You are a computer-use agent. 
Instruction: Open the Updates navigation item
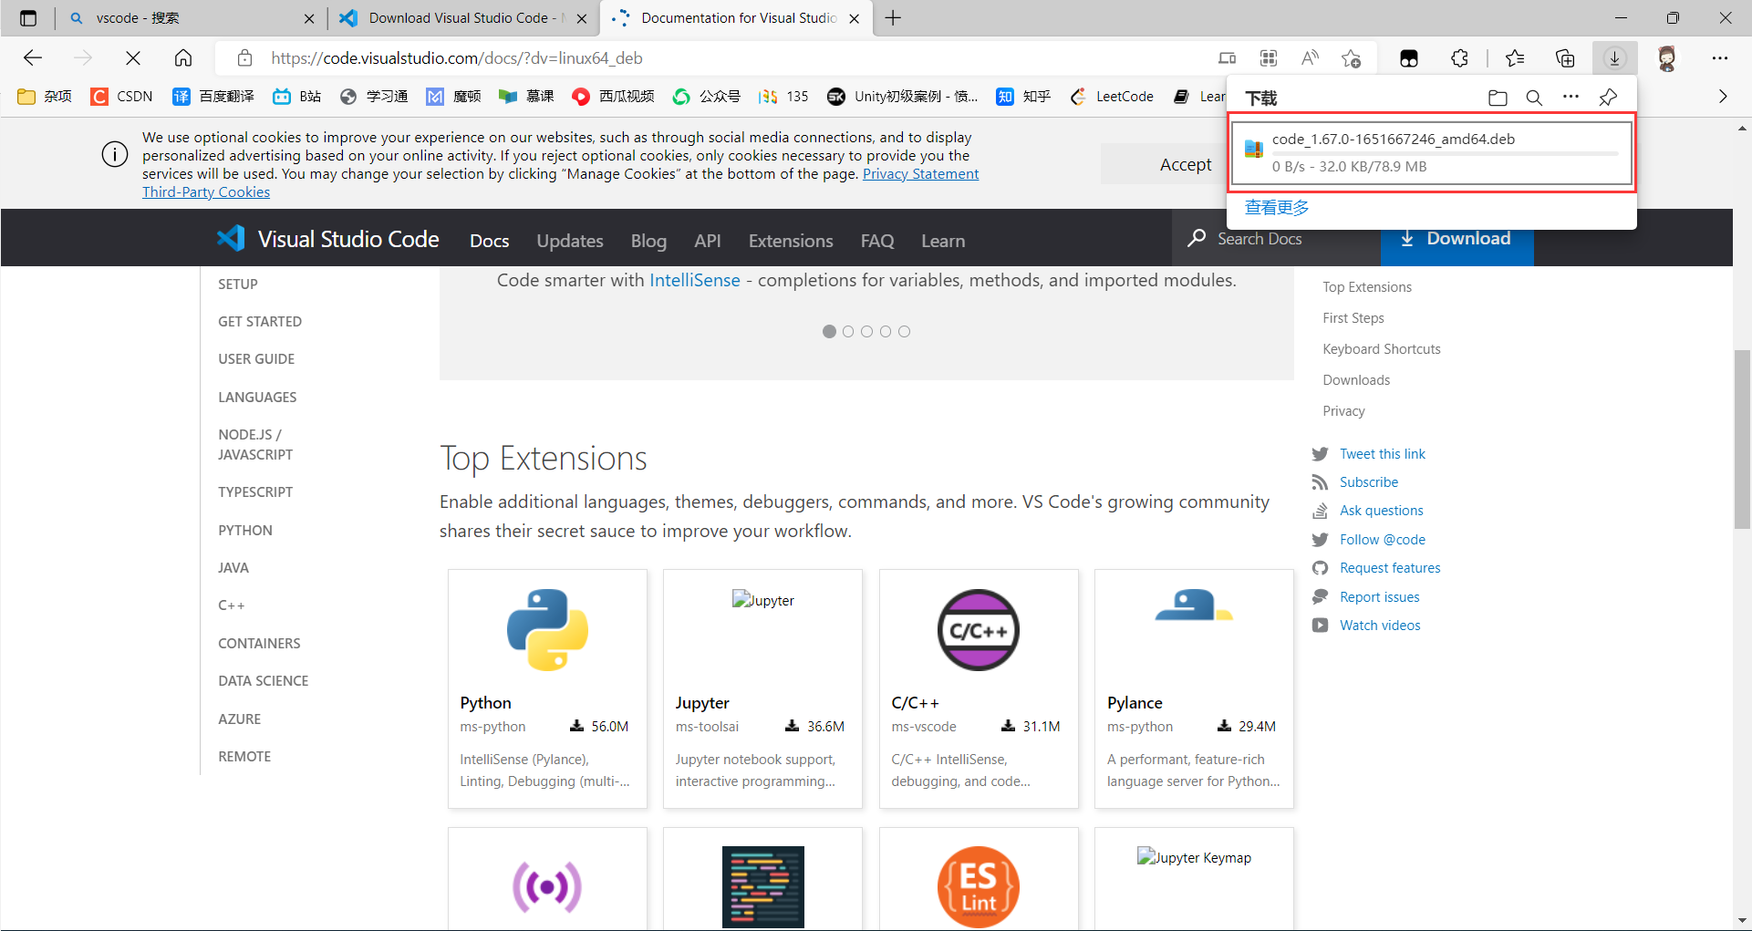coord(569,241)
